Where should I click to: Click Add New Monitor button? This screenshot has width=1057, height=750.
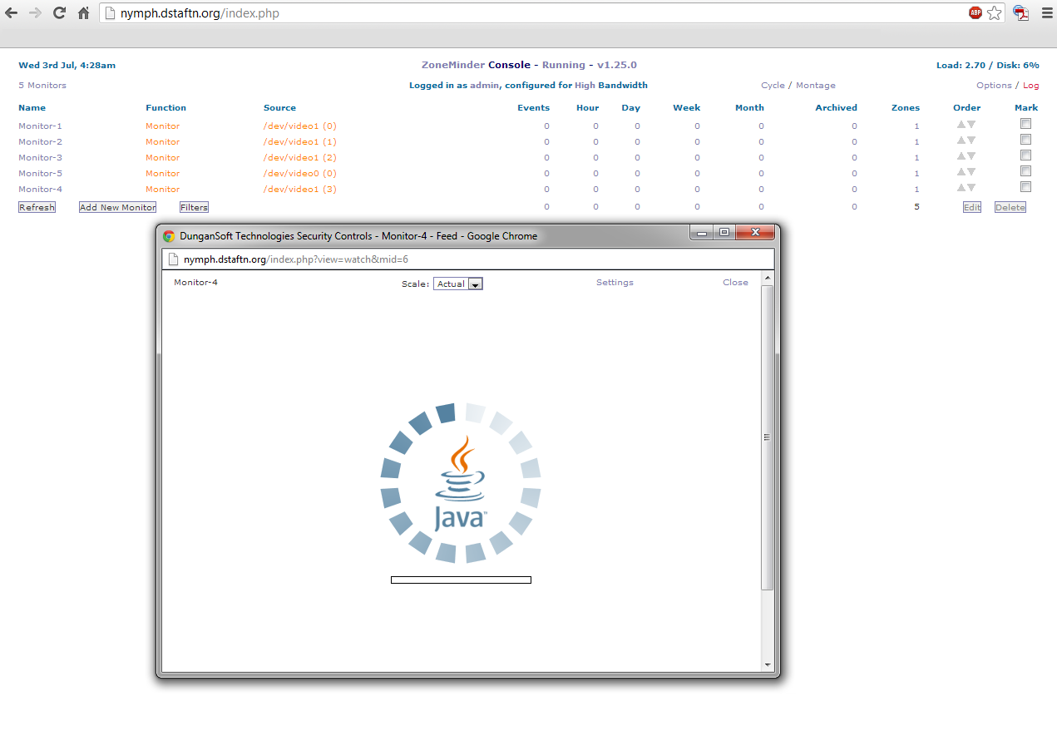coord(117,207)
